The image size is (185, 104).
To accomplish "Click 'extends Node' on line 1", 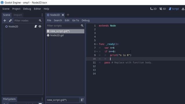I will tap(107, 26).
